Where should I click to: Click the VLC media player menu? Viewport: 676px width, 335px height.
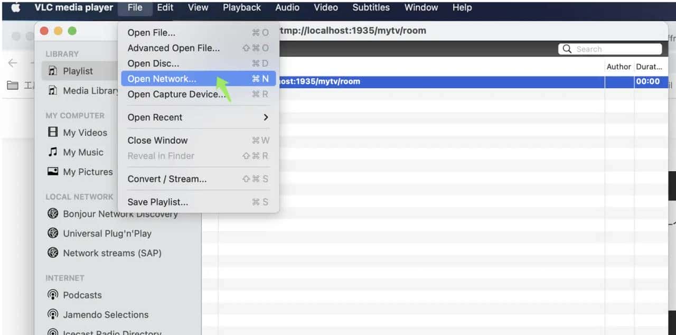[x=74, y=7]
